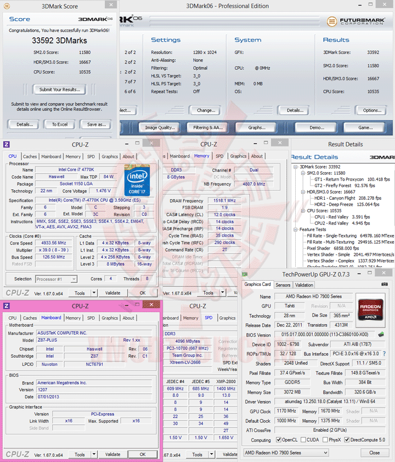Image resolution: width=395 pixels, height=462 pixels.
Task: Select the About tab in the CPU-Z Mainboard window
Action: [128, 318]
